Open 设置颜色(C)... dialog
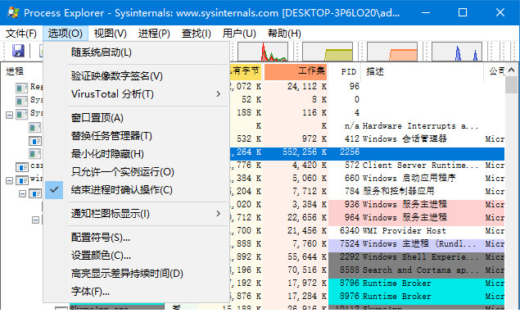Image resolution: width=520 pixels, height=322 pixels. pos(137,256)
